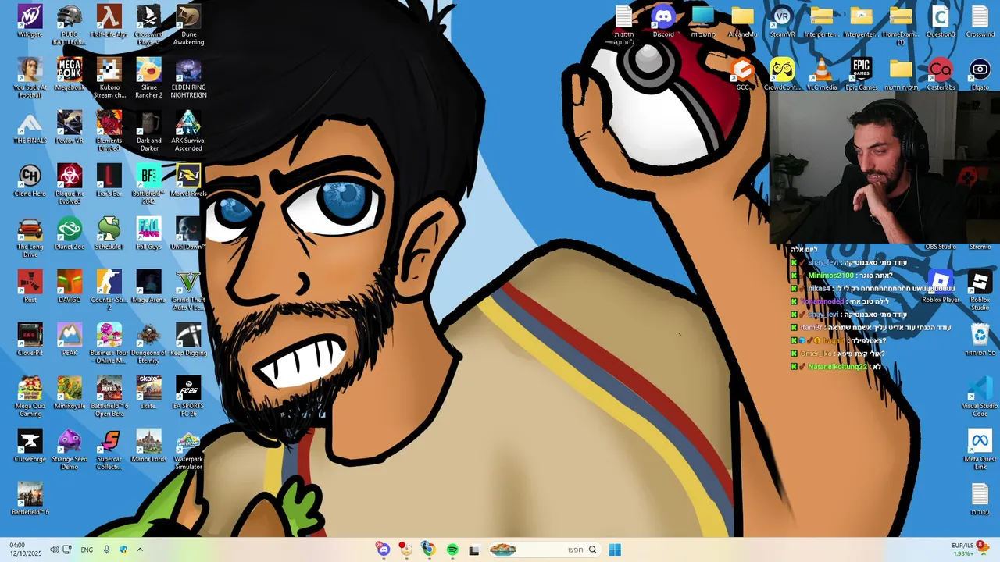Open the volume speaker tray icon
The image size is (1000, 562).
pos(54,550)
